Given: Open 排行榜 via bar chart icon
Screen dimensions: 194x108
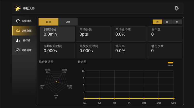Looking at the screenshot, I should coord(18,40).
